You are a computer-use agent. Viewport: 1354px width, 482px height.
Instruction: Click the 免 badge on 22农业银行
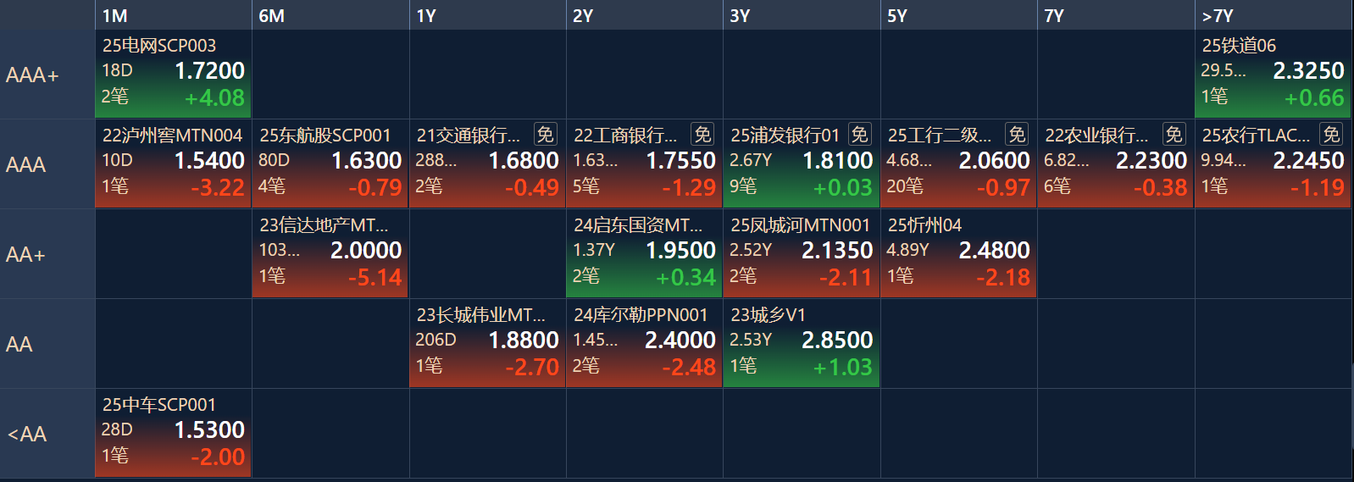point(1174,134)
